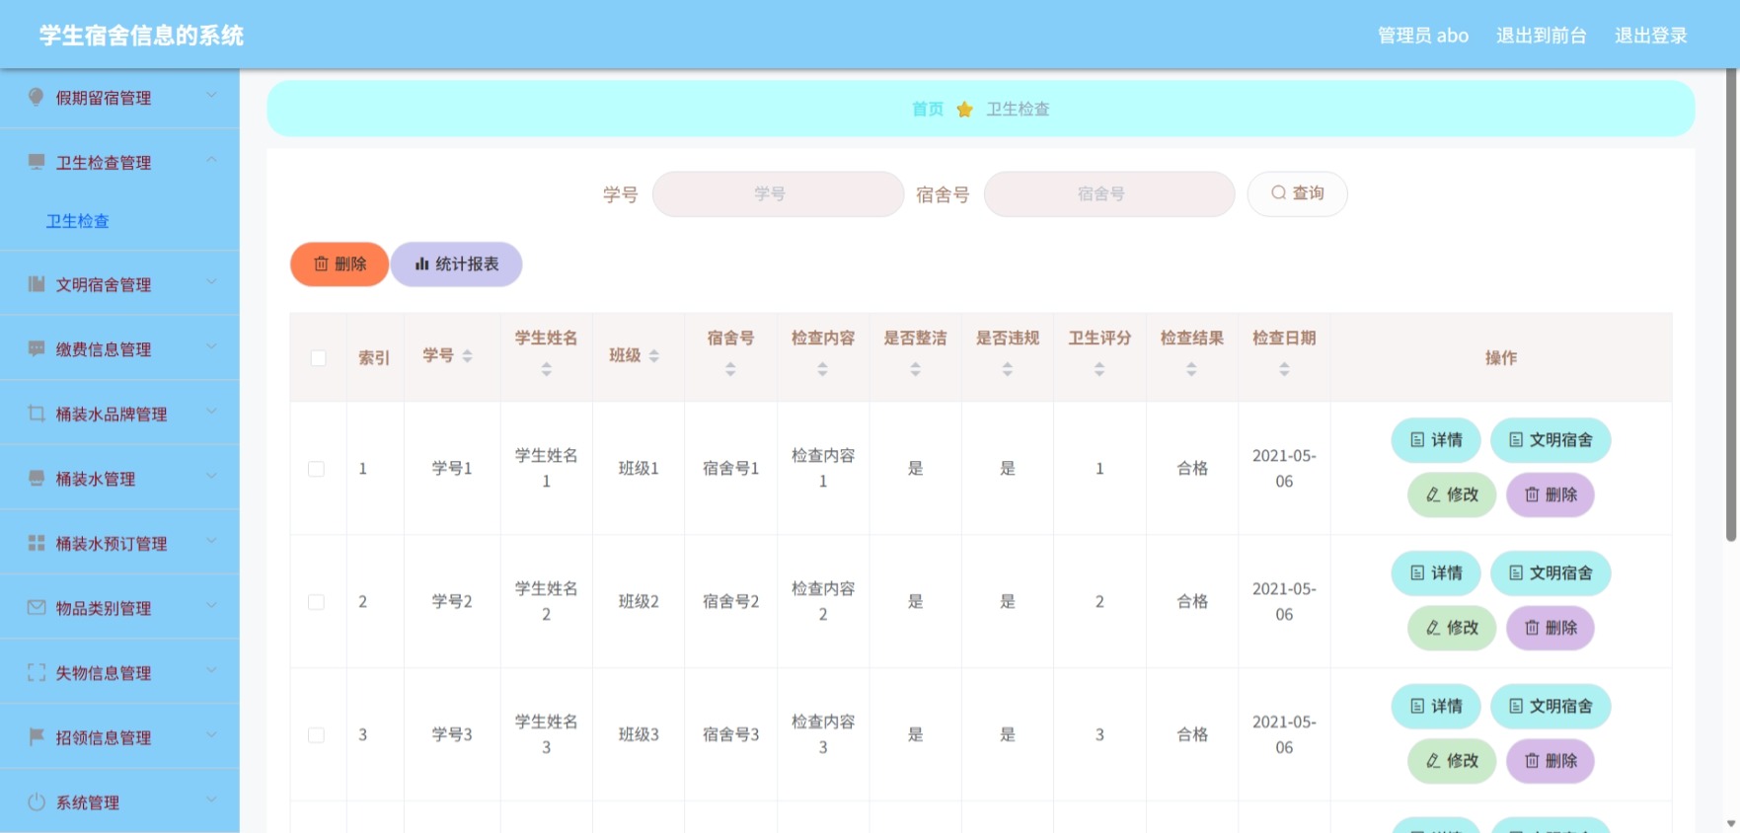Click the 宿舍号 search input field
The image size is (1740, 833).
coord(1109,194)
